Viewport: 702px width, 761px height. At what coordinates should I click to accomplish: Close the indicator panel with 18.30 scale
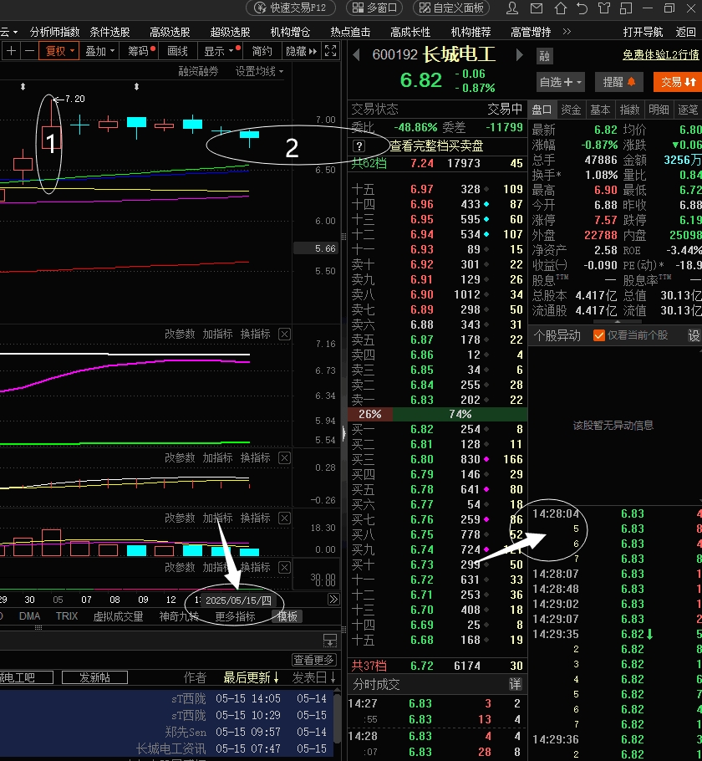[285, 518]
